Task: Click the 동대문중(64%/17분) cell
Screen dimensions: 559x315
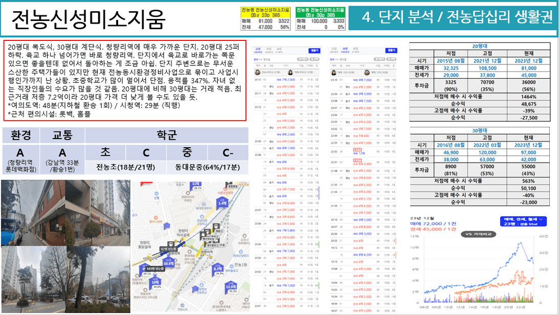Action: point(208,167)
